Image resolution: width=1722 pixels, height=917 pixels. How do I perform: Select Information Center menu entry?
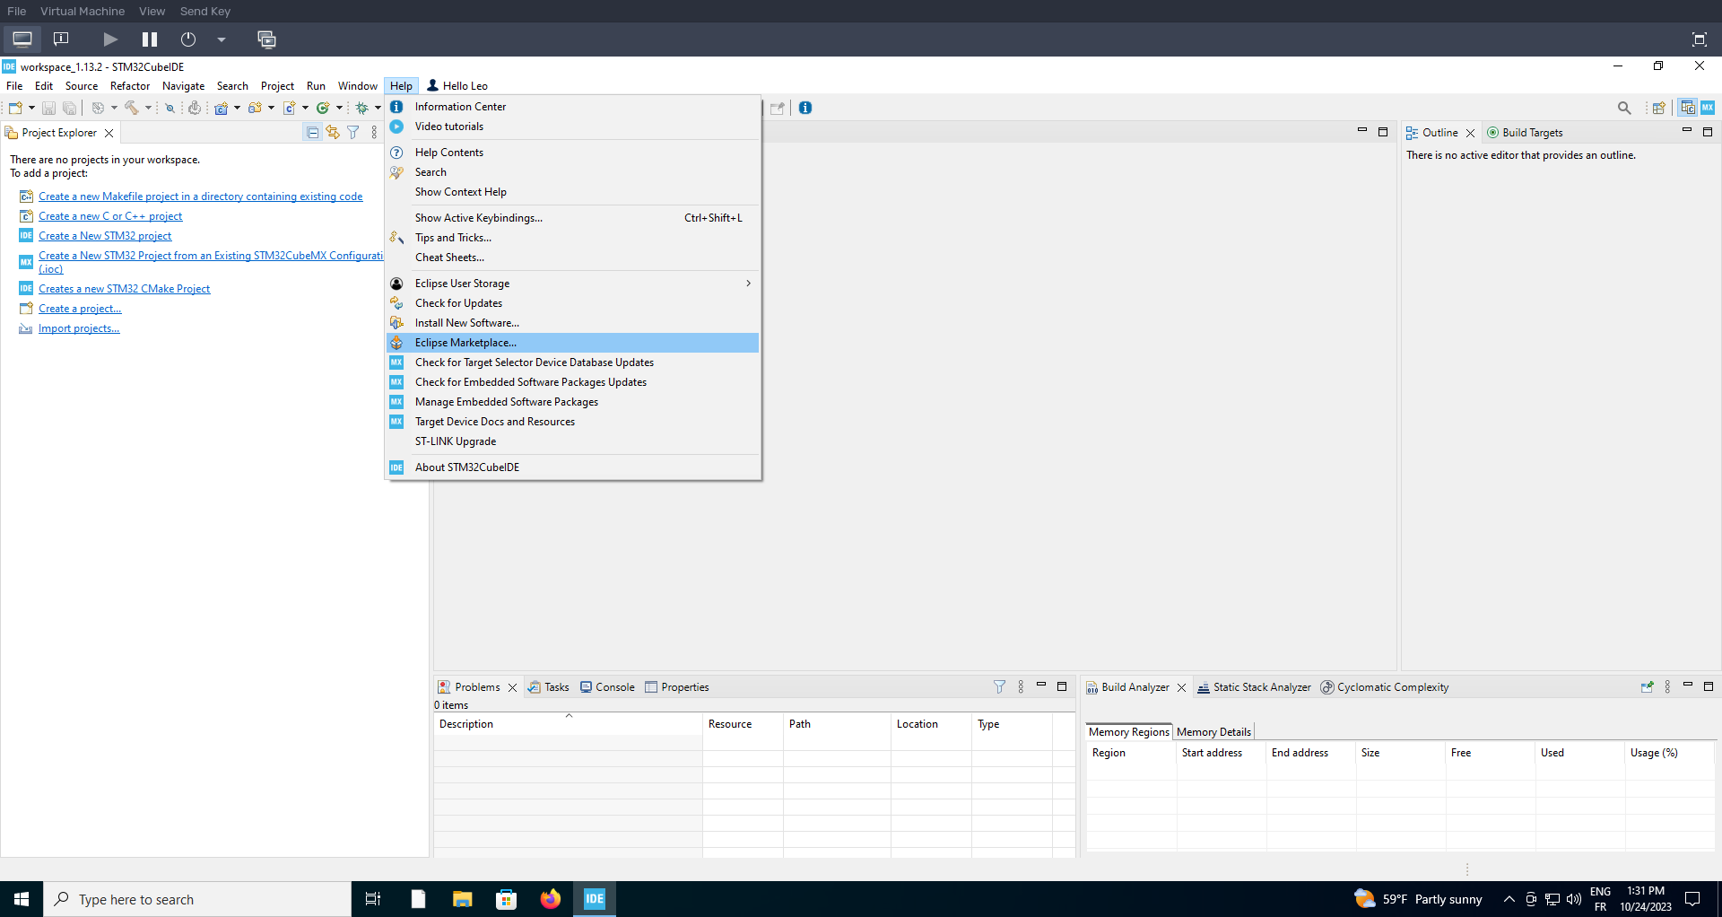coord(572,107)
